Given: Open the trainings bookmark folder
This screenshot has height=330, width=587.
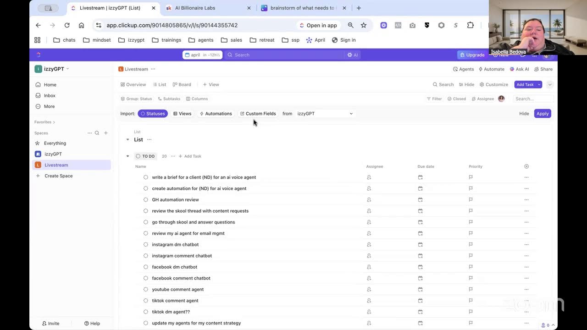Looking at the screenshot, I should [x=166, y=40].
